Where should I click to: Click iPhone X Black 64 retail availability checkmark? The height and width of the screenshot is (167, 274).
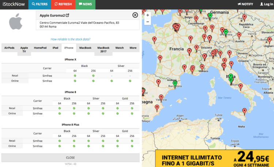pos(75,76)
